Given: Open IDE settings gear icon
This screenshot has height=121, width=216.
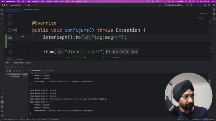Looking at the screenshot, I should [214, 5].
